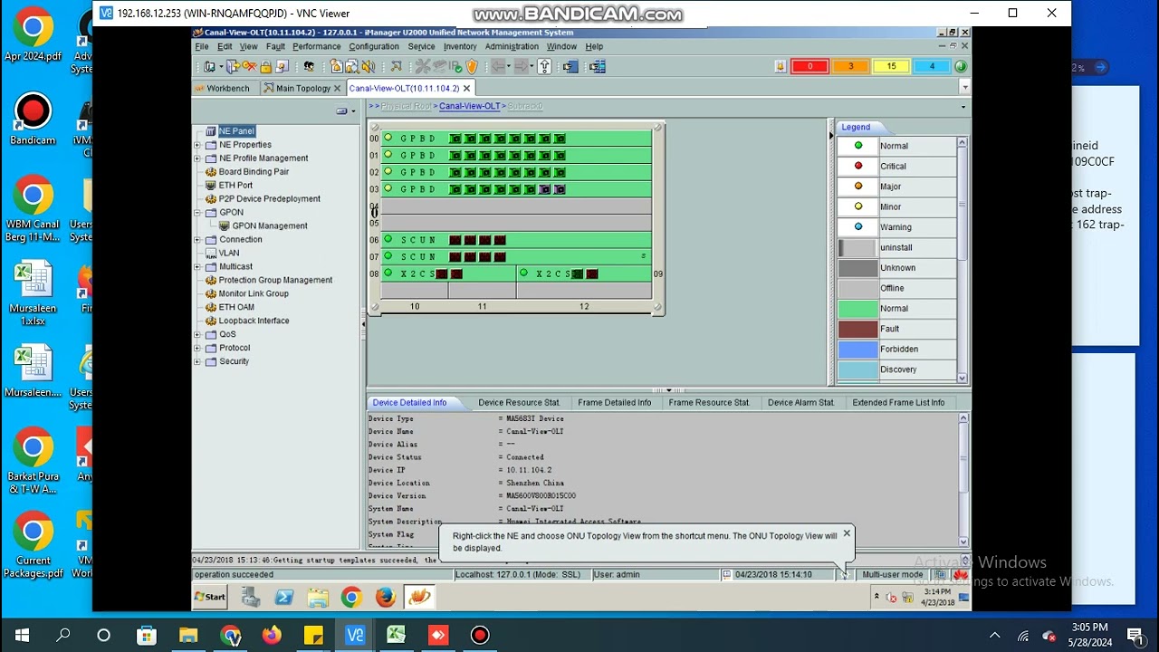
Task: Click Canal-View-OLT breadcrumb link
Action: [x=469, y=106]
